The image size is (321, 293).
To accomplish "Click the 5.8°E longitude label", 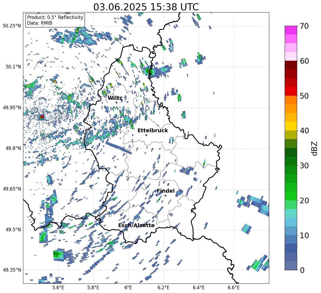I will [93, 288].
